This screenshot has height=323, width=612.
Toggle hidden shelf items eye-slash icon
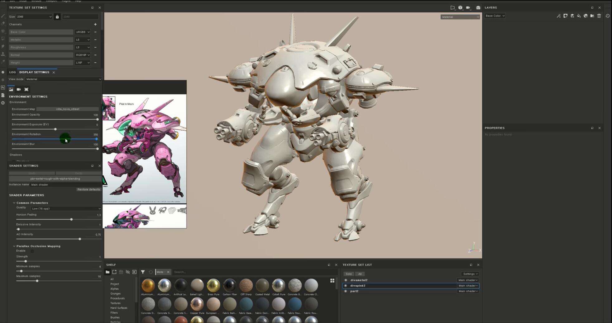tap(128, 272)
